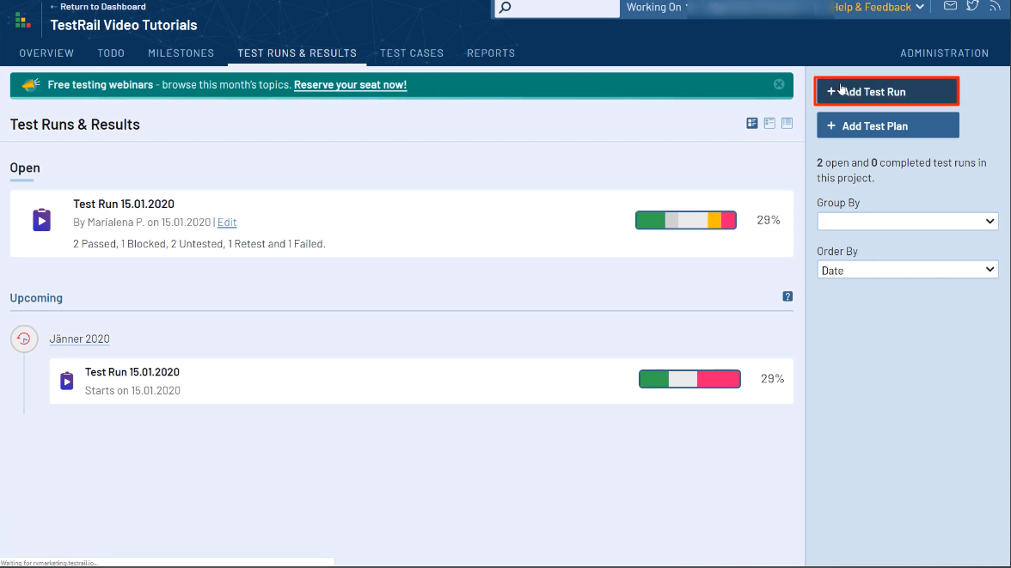Open the Milestones tab
The width and height of the screenshot is (1011, 568).
coord(181,53)
